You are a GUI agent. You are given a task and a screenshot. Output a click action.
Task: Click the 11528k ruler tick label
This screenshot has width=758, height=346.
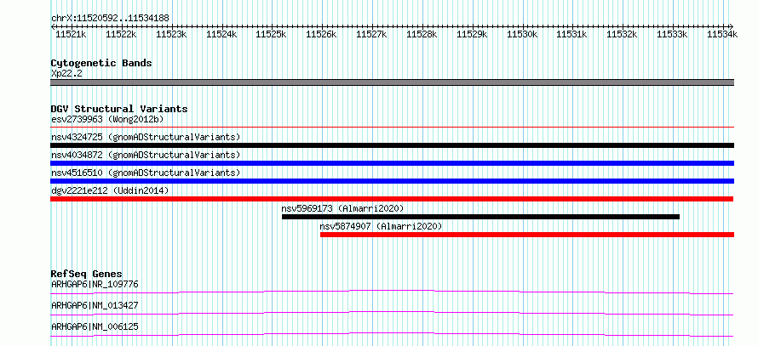(422, 34)
